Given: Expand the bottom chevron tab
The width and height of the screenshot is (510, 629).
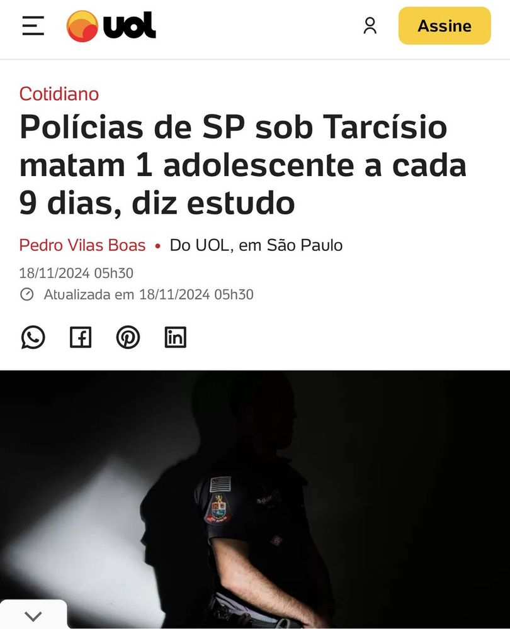Looking at the screenshot, I should (x=33, y=615).
